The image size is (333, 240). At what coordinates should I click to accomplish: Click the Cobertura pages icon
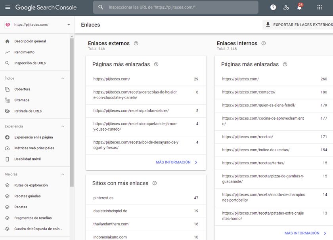pos(7,90)
